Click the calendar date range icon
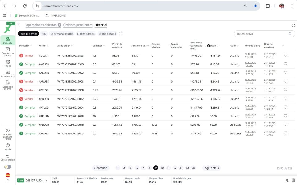 click(121, 34)
